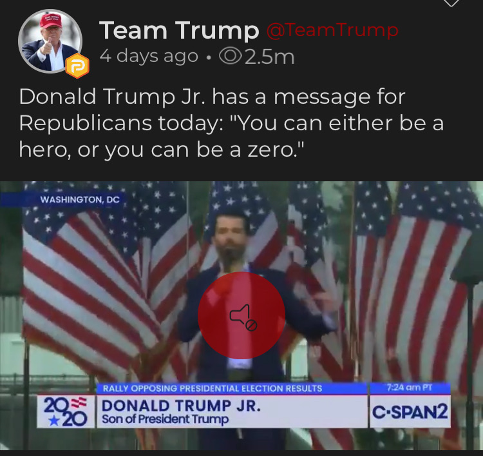The height and width of the screenshot is (456, 483).
Task: Click the quoted hero or zero text line
Action: click(161, 150)
